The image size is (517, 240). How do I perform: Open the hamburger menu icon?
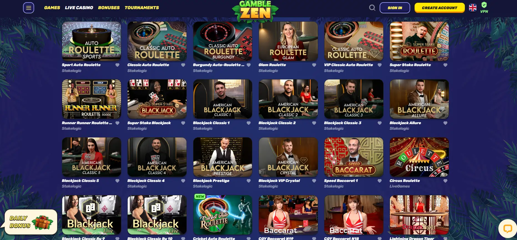point(29,8)
